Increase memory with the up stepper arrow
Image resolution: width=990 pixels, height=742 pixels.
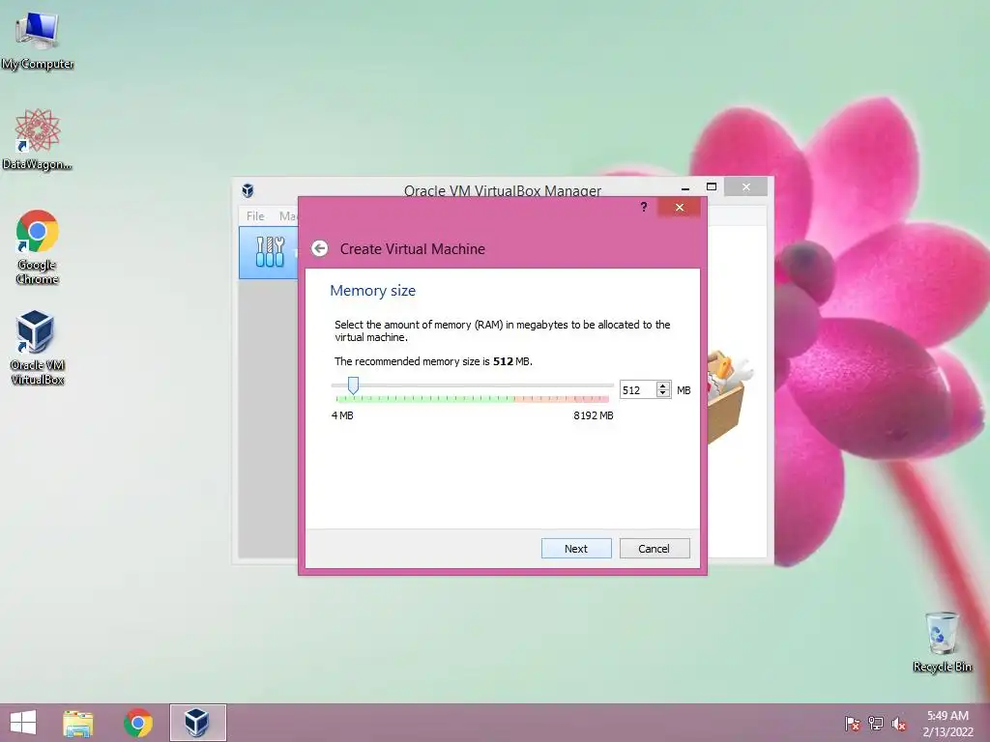coord(663,385)
